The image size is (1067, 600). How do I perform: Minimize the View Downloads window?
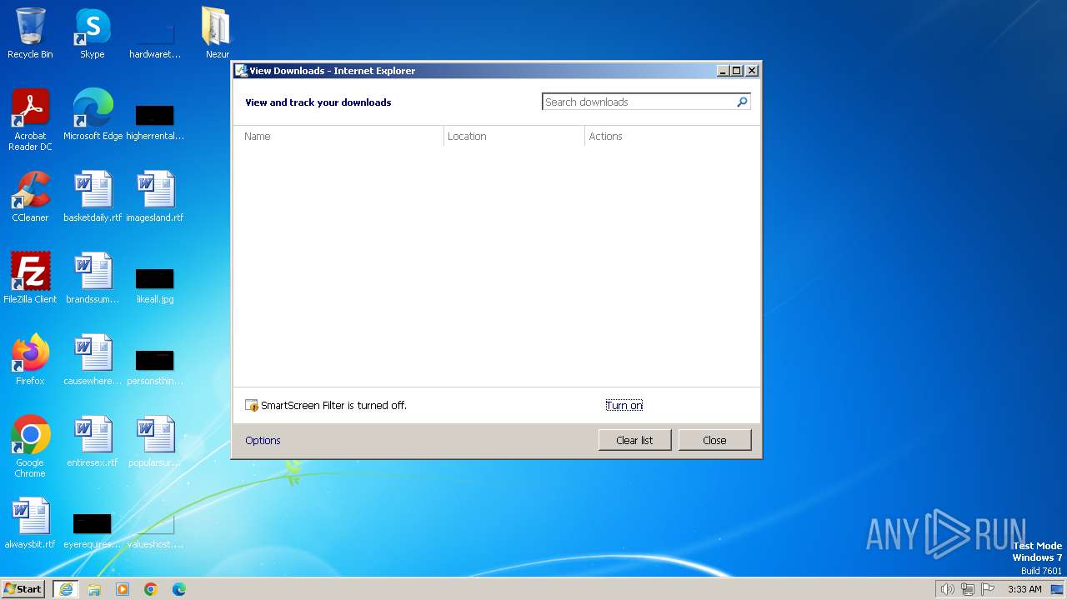click(723, 71)
